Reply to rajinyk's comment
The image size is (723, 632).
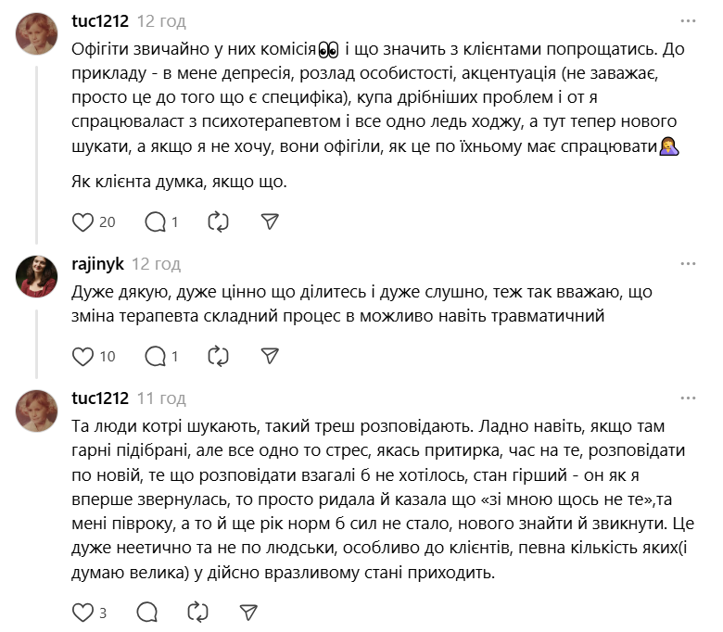[x=156, y=356]
